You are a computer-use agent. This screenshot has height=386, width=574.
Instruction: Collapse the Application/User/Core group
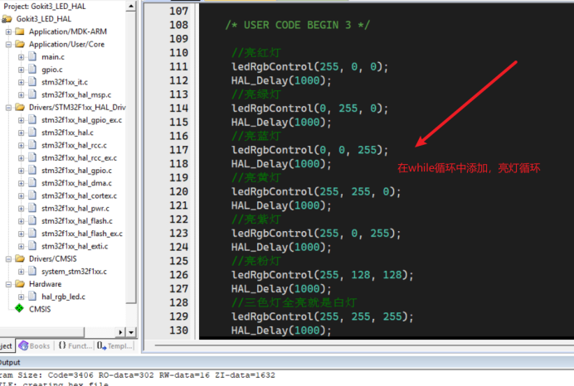click(x=8, y=45)
